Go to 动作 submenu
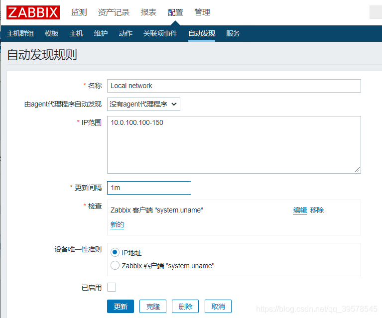 click(126, 33)
